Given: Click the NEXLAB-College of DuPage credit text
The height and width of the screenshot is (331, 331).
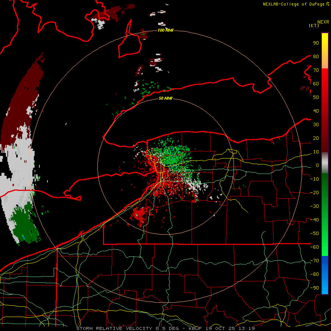Looking at the screenshot, I should pyautogui.click(x=294, y=4).
